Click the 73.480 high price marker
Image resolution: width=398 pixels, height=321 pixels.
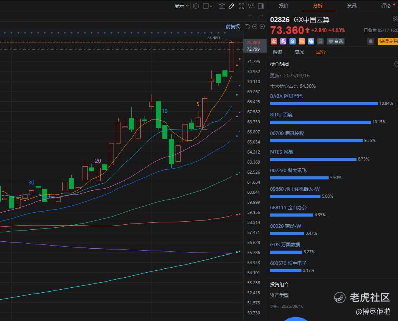click(213, 38)
